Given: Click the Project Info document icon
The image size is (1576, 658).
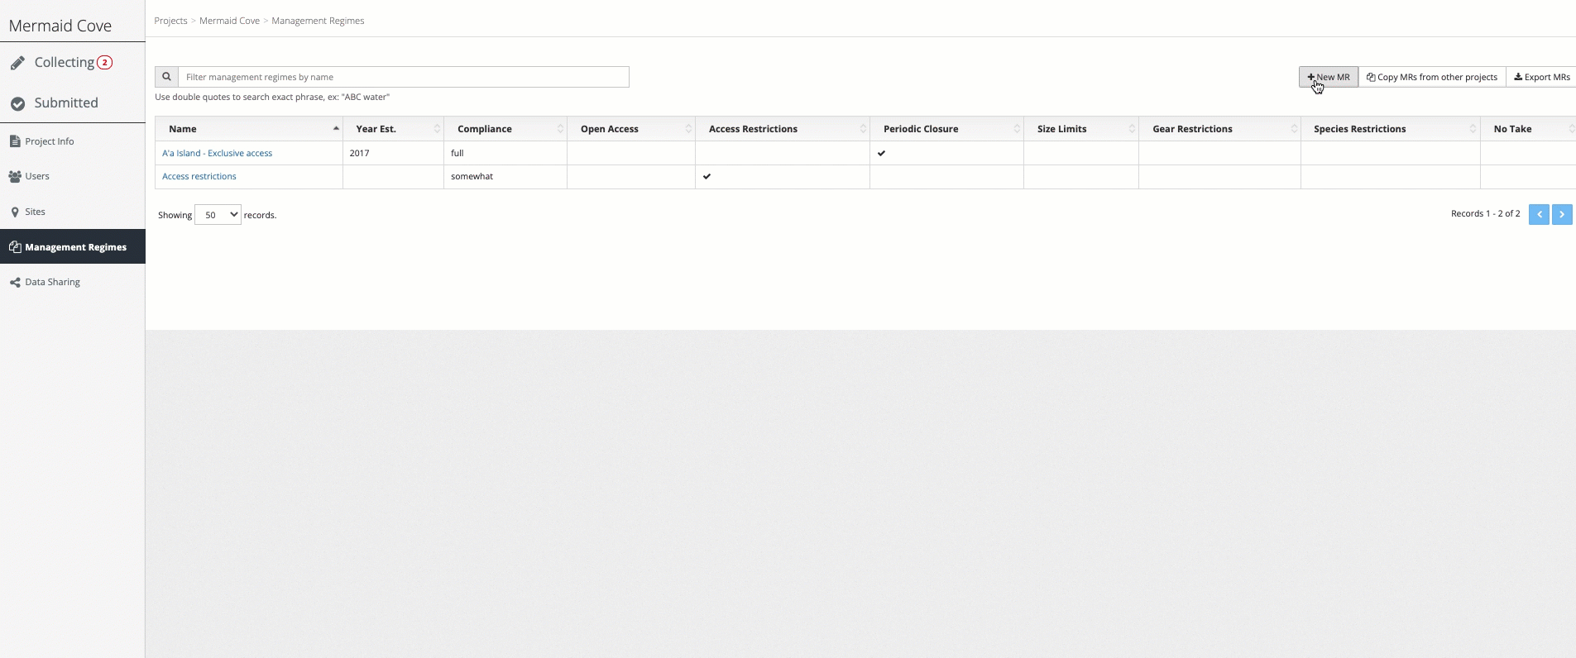Looking at the screenshot, I should click(x=15, y=141).
